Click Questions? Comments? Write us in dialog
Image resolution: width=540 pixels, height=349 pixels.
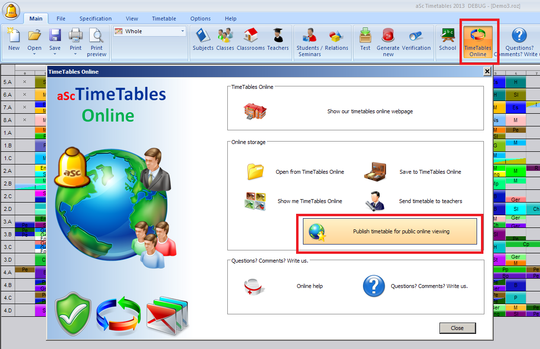pyautogui.click(x=429, y=286)
